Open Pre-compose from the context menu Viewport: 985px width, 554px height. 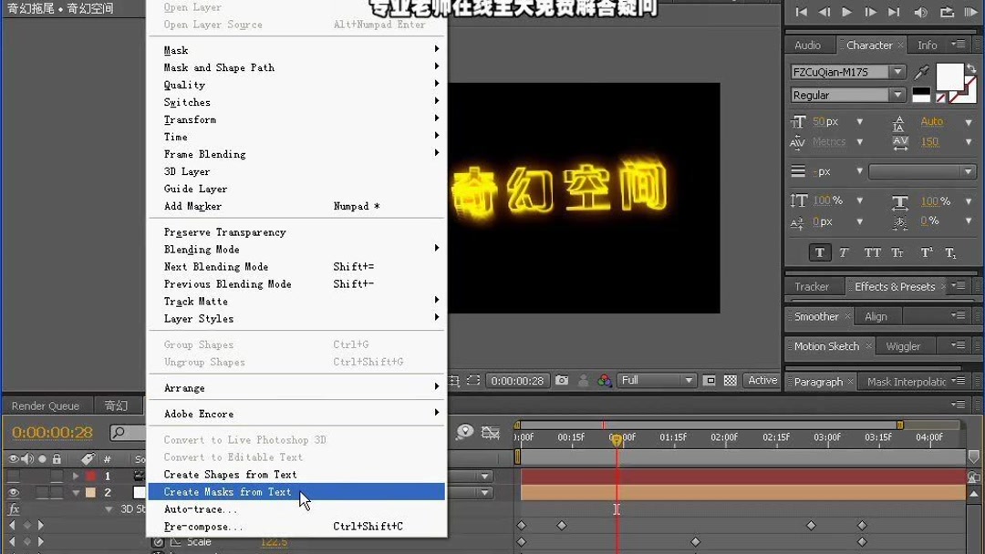point(210,526)
